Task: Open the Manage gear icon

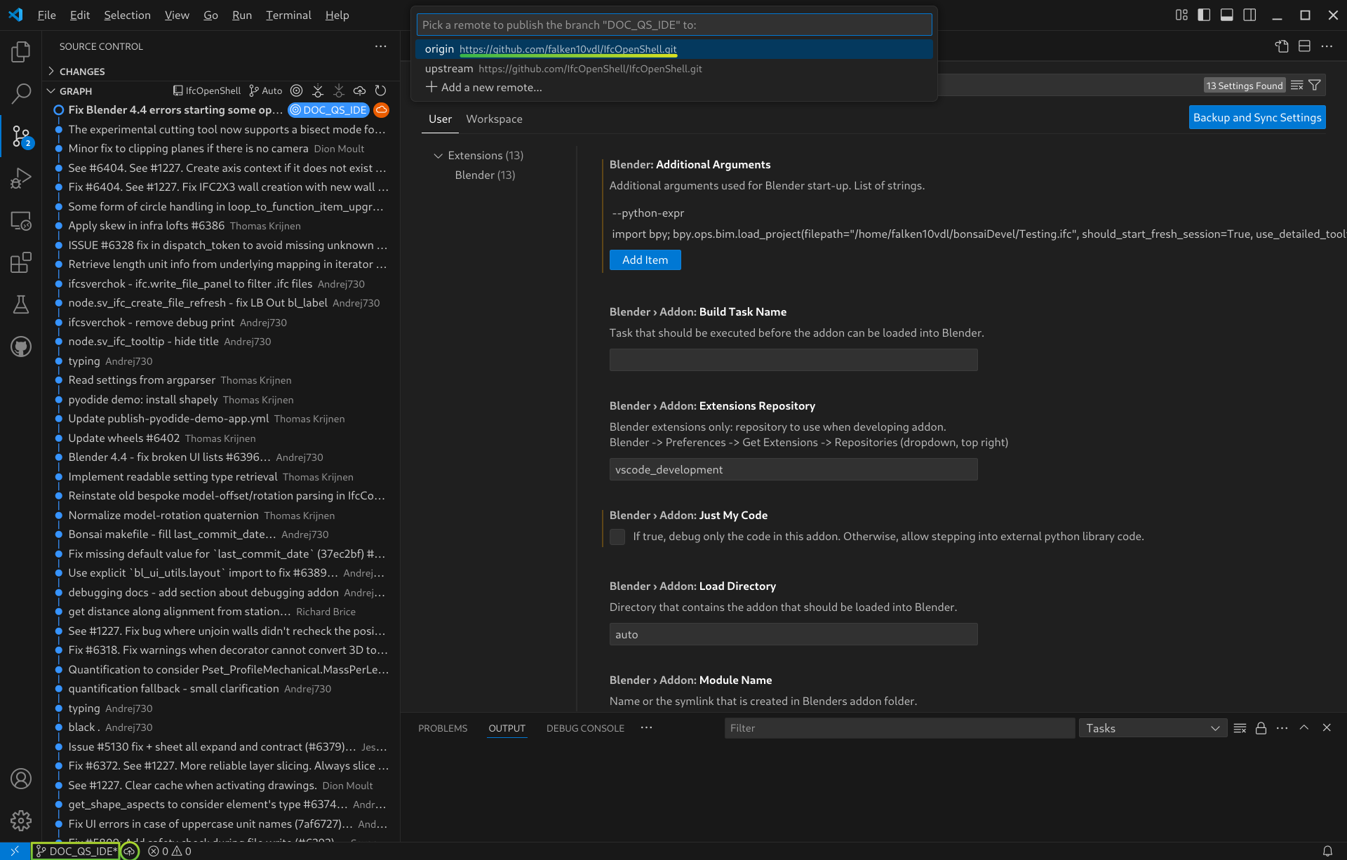Action: 21,820
